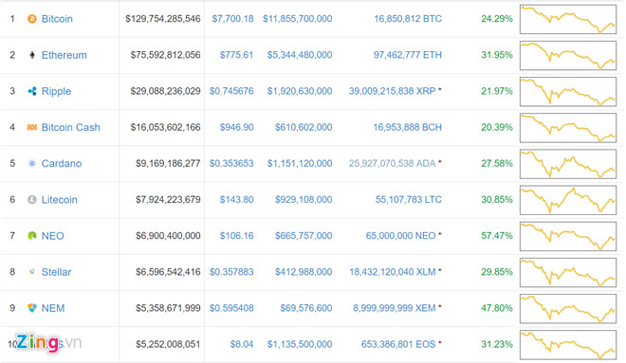The height and width of the screenshot is (363, 626).
Task: Click Litecoin price $143.80
Action: 236,199
